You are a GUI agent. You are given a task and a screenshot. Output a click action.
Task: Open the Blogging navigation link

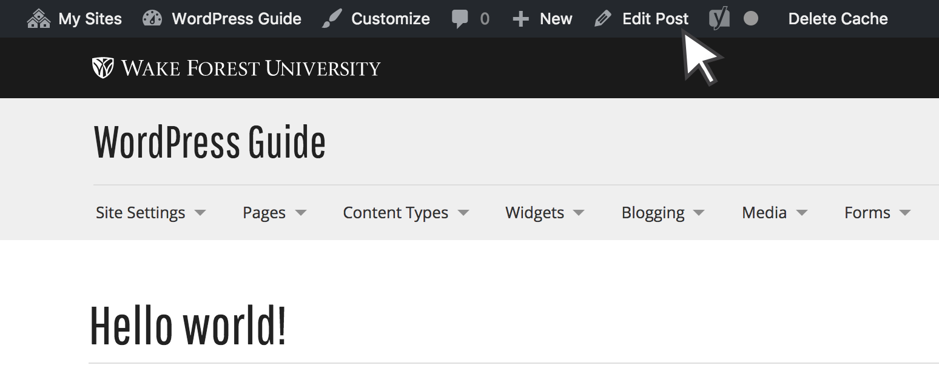pyautogui.click(x=653, y=213)
